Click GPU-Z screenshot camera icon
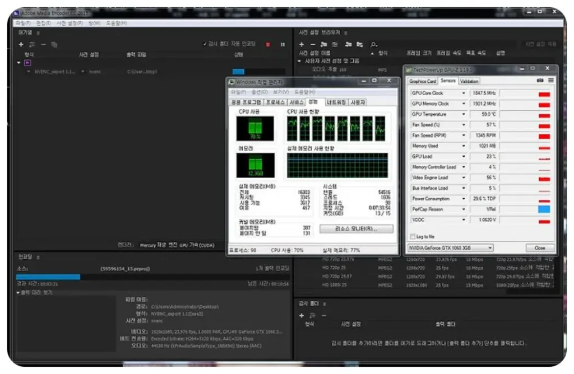The width and height of the screenshot is (574, 374). [540, 81]
